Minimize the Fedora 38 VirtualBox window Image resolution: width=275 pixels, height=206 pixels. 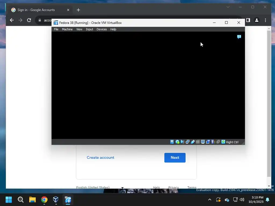pyautogui.click(x=214, y=23)
